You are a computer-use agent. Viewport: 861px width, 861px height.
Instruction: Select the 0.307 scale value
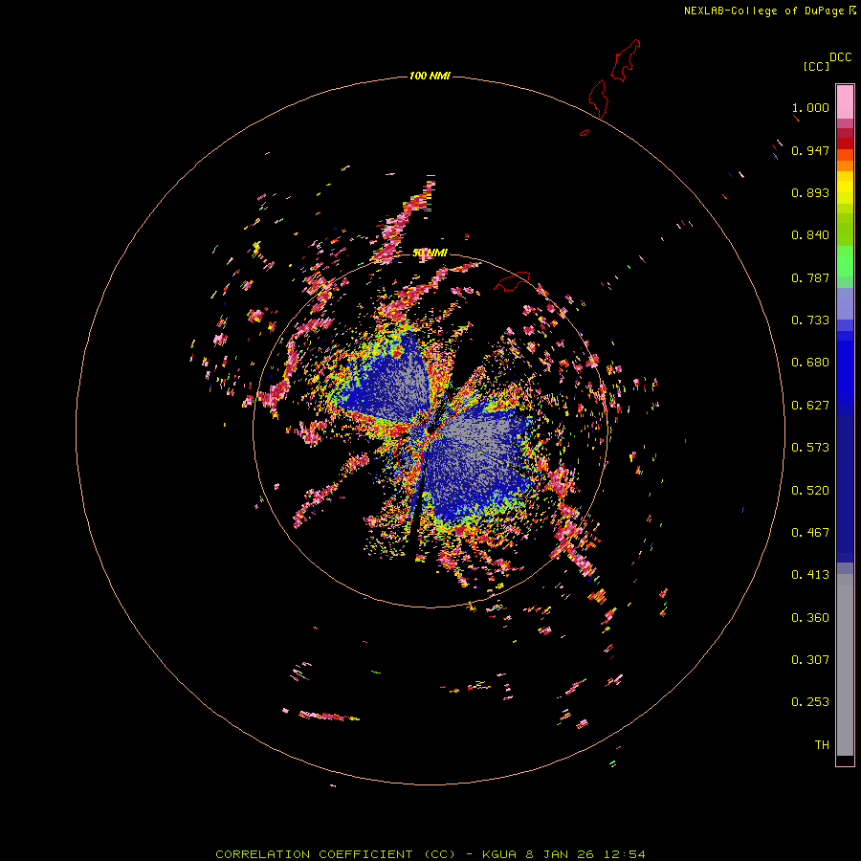point(810,660)
